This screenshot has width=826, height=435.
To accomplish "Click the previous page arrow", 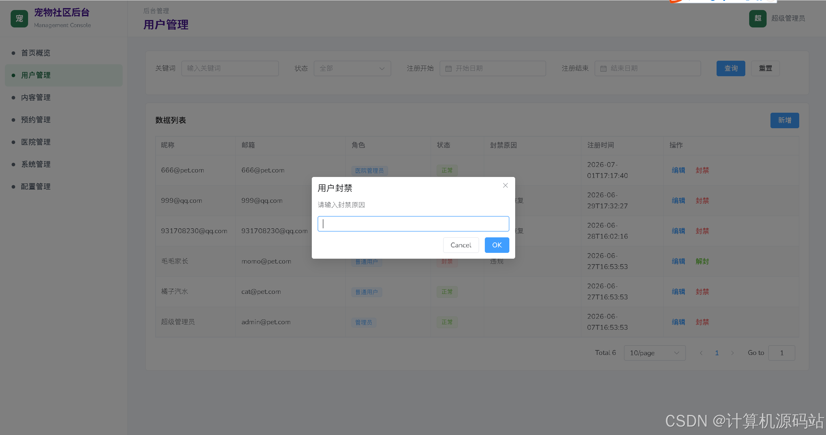I will coord(701,353).
